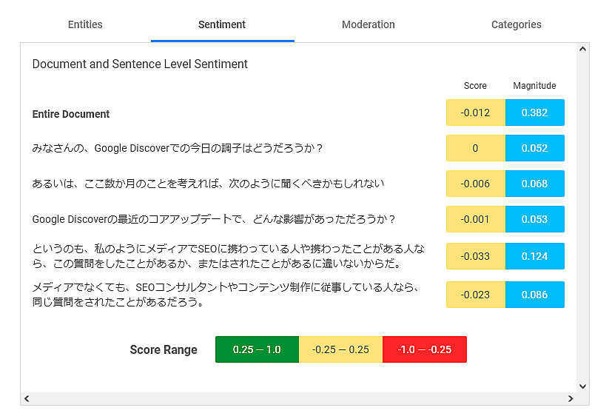This screenshot has height=419, width=609.
Task: Click the vertical scrollbar up arrow
Action: [582, 50]
